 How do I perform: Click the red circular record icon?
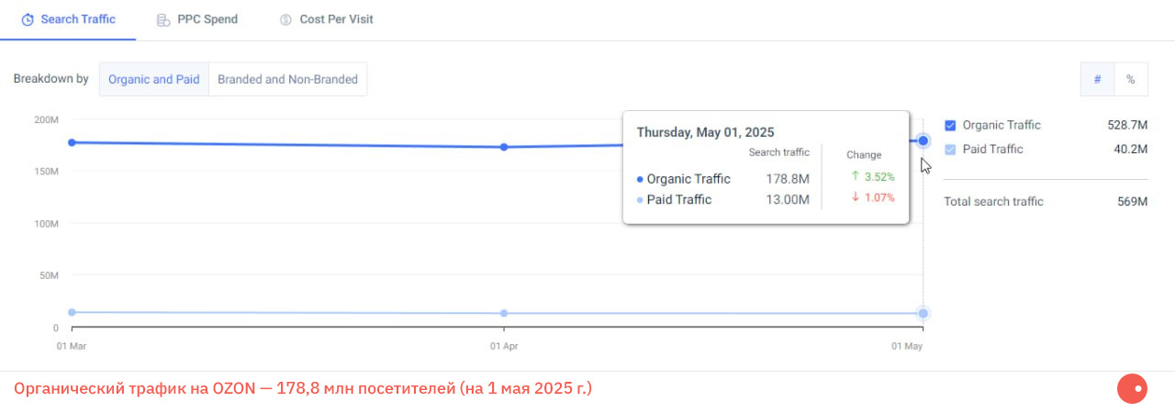tap(1133, 389)
